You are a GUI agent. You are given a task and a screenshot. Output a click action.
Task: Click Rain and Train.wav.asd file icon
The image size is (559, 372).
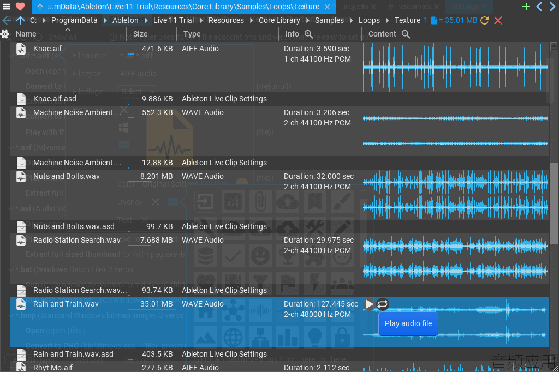click(21, 354)
